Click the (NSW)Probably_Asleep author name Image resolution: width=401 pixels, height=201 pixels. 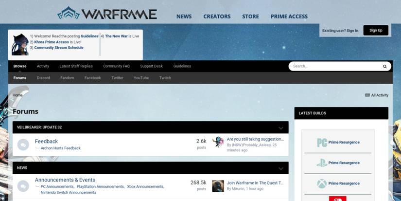(251, 145)
